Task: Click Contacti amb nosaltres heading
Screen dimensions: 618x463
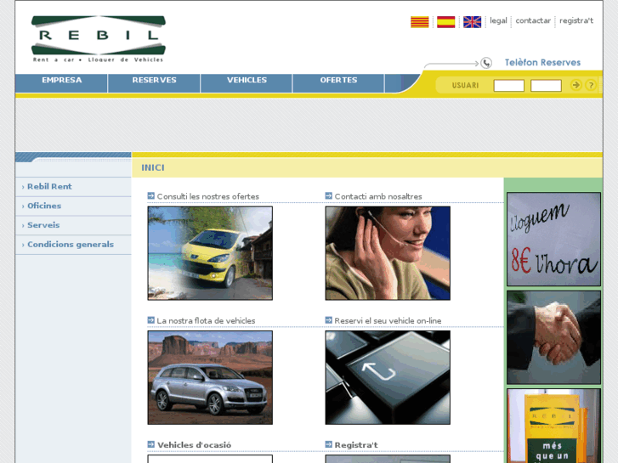Action: click(378, 196)
